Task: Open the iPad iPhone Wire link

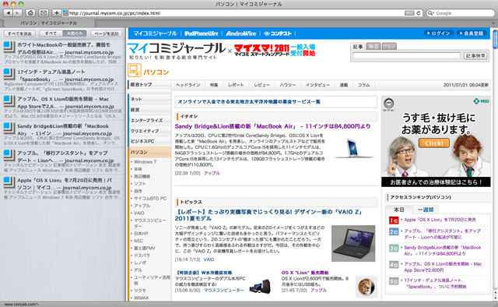Action: coord(202,34)
